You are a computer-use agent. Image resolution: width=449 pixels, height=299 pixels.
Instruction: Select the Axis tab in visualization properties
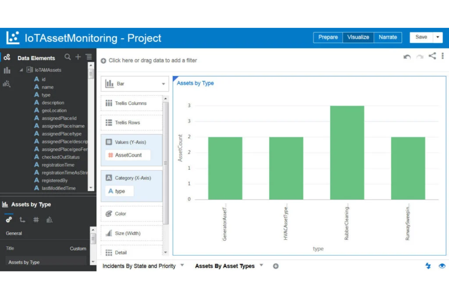(22, 220)
